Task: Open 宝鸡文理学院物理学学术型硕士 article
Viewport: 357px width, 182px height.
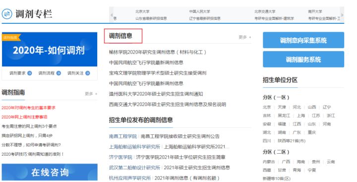Action: click(158, 73)
